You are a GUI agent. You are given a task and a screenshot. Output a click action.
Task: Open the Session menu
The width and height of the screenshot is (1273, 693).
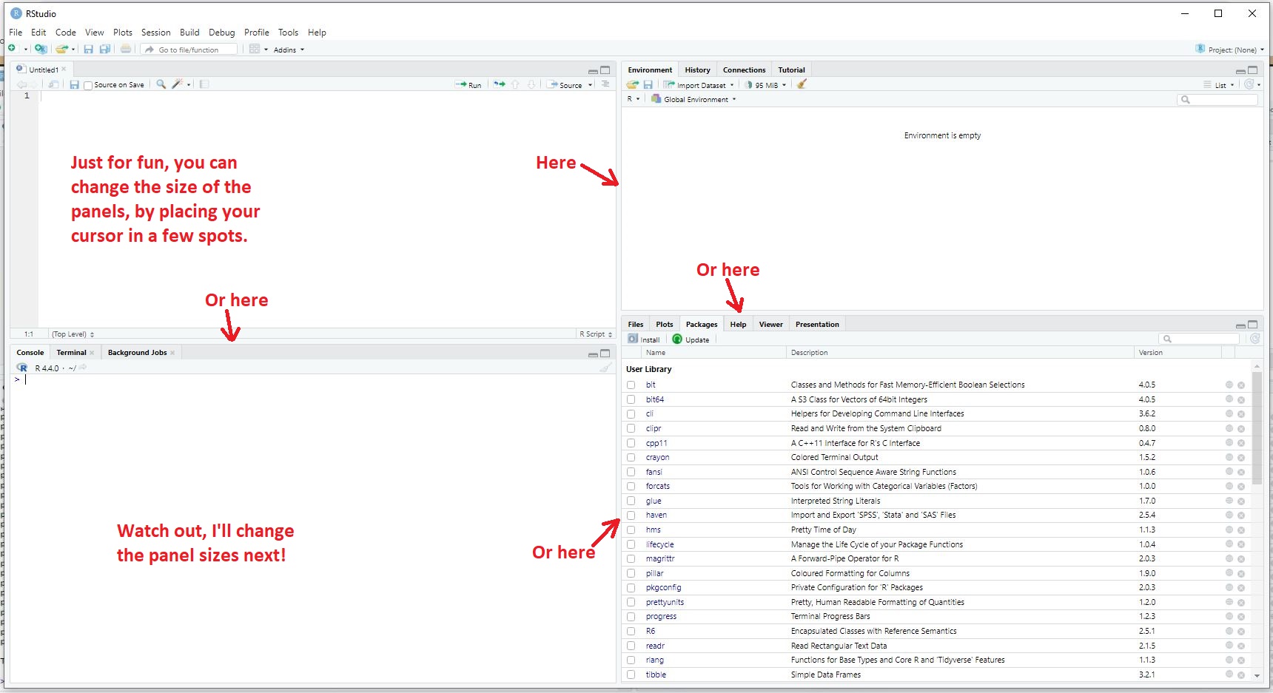(x=155, y=33)
